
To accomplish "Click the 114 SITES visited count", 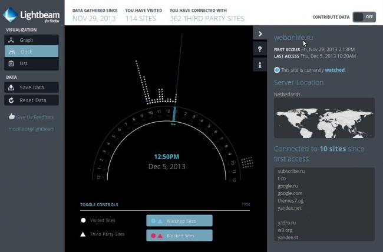I will tap(140, 19).
